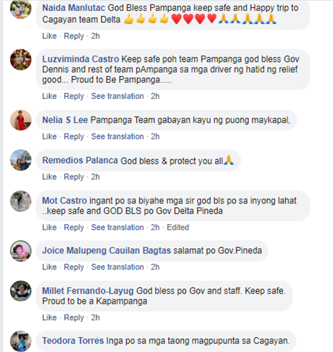Click Millet Fernando-Layug's profile picture

tap(21, 291)
